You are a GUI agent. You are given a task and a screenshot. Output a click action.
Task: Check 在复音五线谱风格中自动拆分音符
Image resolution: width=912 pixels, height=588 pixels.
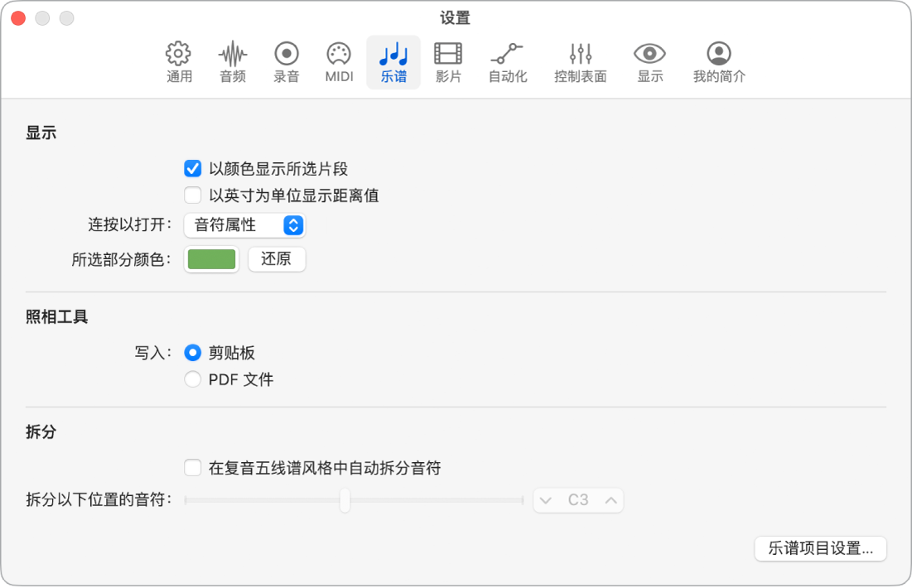[x=192, y=468]
